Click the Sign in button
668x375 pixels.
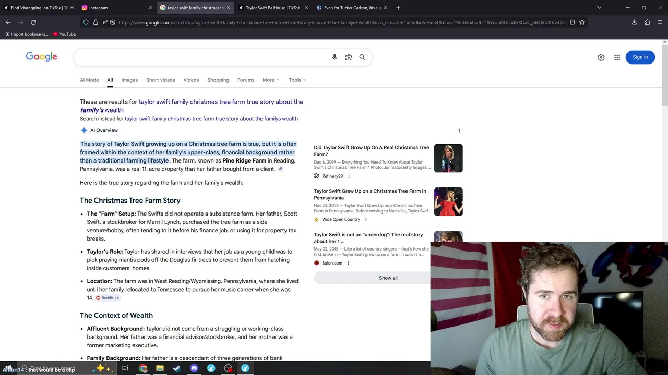[640, 57]
